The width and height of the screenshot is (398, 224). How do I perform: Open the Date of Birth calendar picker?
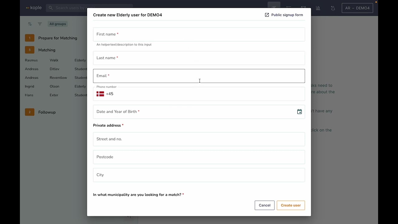click(x=299, y=112)
